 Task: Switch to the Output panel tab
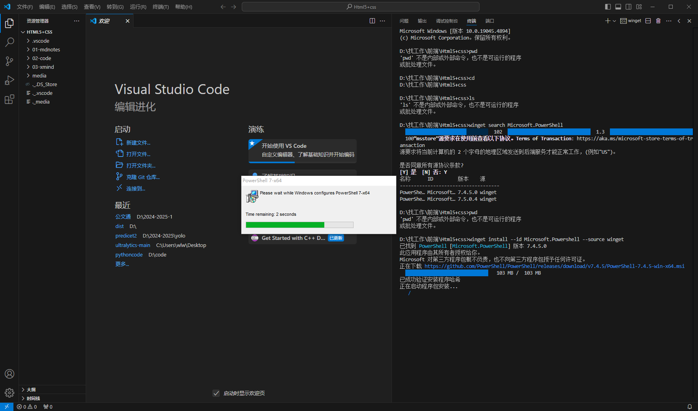[422, 21]
